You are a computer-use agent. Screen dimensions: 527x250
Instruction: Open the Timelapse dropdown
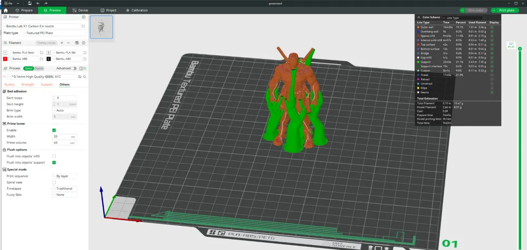tap(64, 188)
